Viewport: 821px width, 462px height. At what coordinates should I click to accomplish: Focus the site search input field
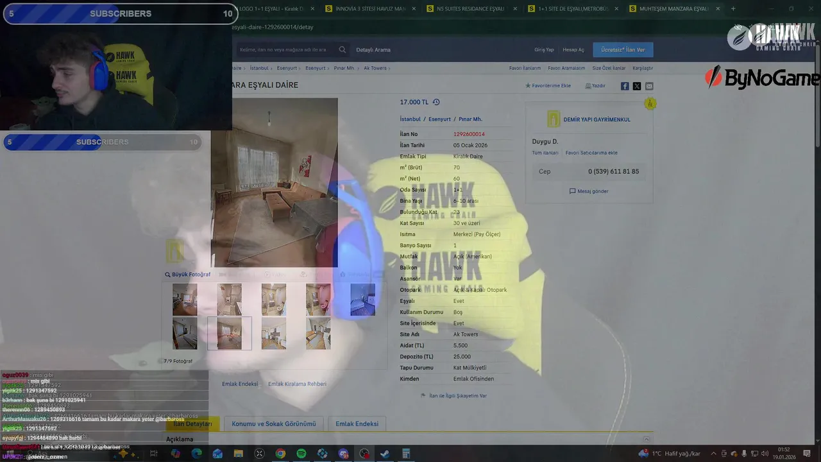[285, 49]
